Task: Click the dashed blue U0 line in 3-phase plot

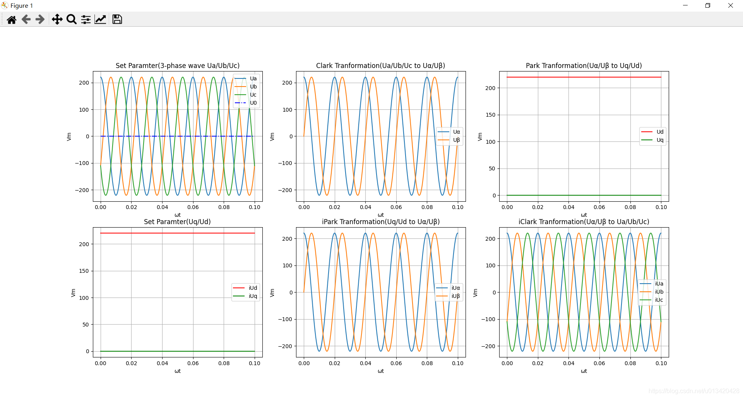Action: point(178,136)
